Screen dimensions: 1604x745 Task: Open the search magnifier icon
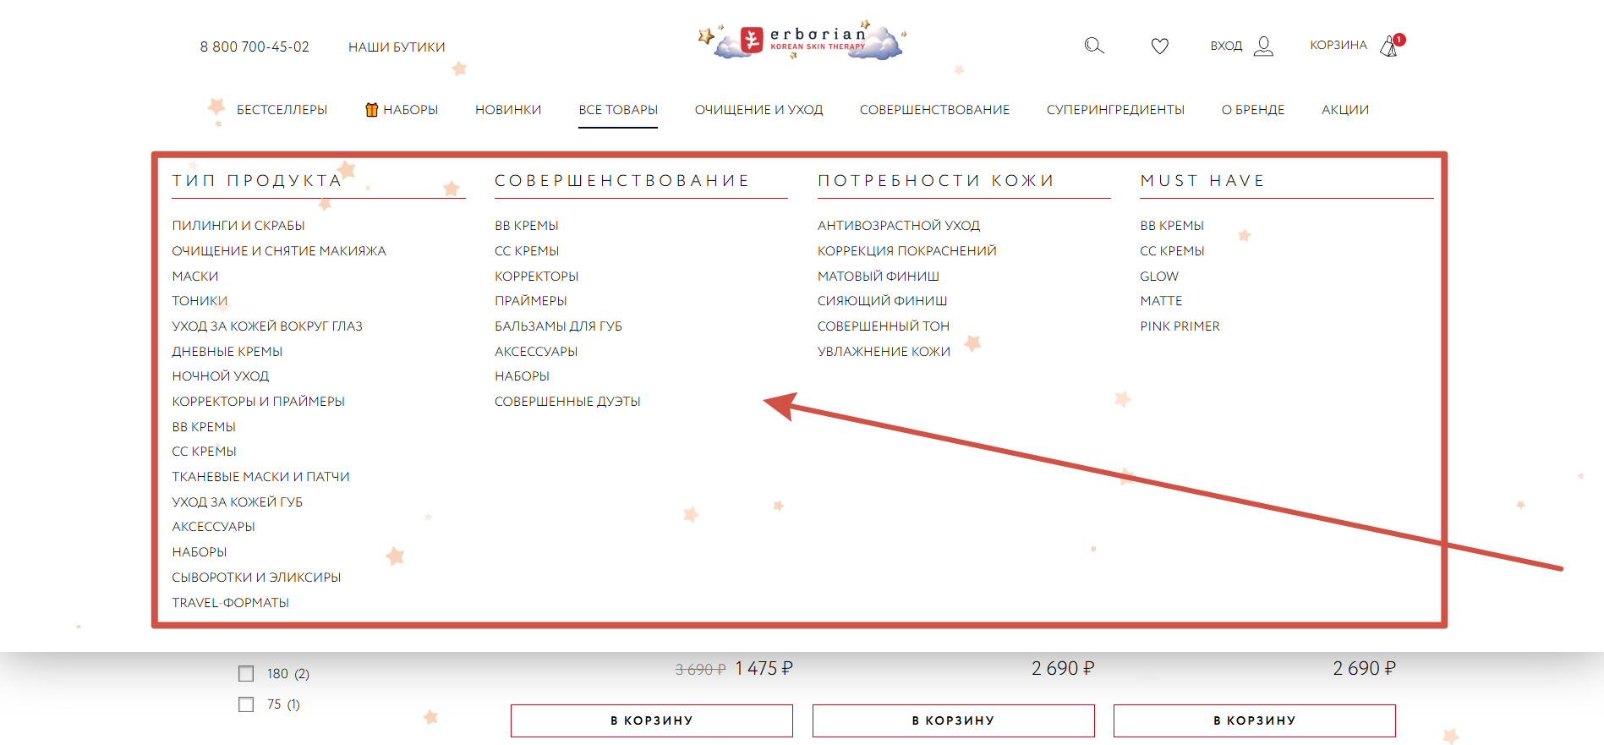tap(1094, 46)
